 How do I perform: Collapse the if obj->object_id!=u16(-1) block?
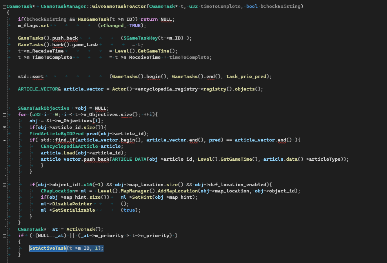coord(4,185)
